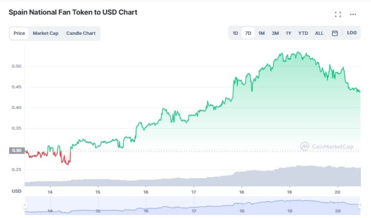The image size is (371, 218).
Task: Select the 1M time range
Action: click(261, 33)
